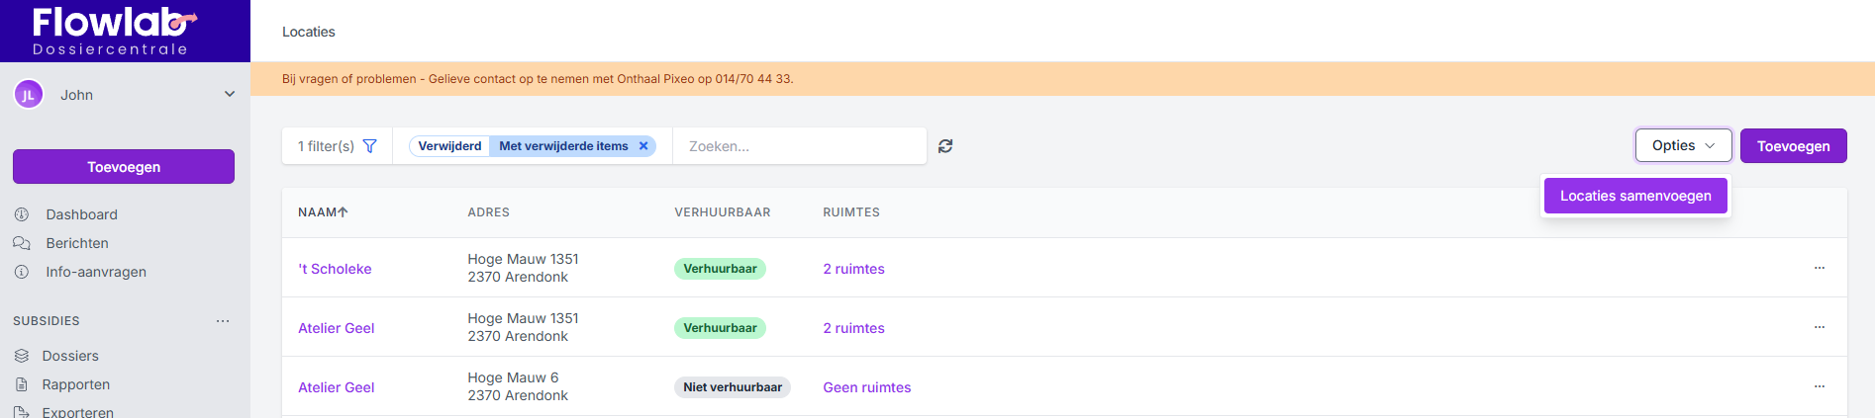
Task: Go to Dashboard in sidebar
Action: 81,214
